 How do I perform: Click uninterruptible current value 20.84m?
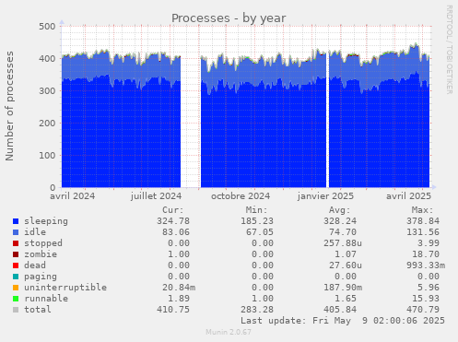pos(179,288)
